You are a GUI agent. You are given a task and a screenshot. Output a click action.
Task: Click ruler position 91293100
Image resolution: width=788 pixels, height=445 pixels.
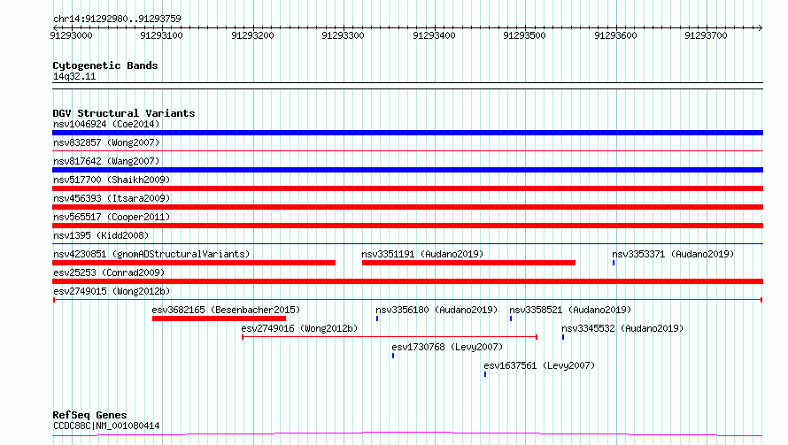[x=162, y=35]
